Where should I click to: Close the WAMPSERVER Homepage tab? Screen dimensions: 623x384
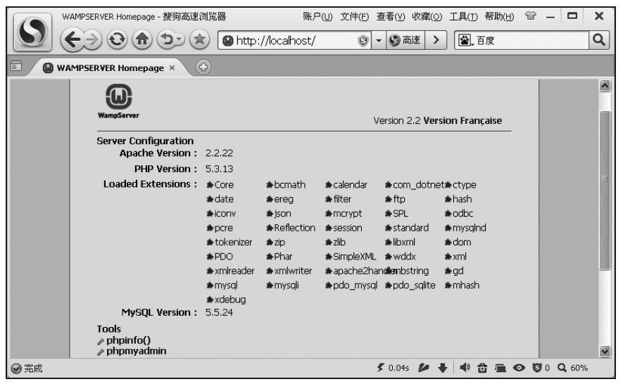172,68
